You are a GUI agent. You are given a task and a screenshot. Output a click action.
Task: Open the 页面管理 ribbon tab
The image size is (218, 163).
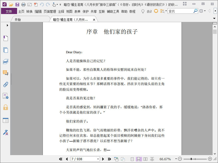(50, 11)
